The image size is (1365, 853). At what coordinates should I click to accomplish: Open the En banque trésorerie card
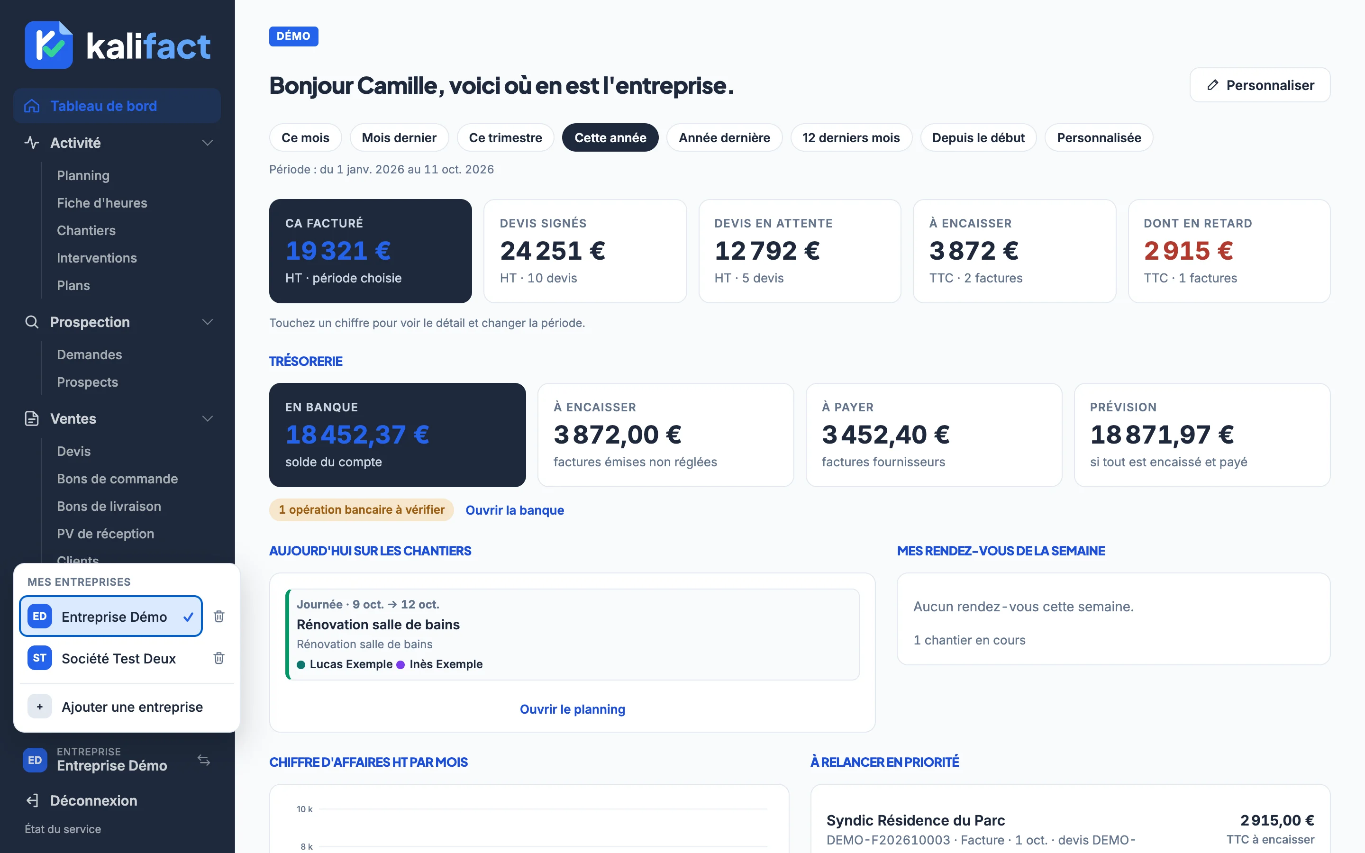398,435
